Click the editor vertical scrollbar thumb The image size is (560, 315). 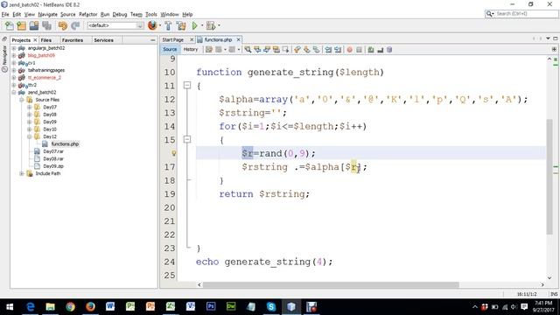tap(549, 177)
